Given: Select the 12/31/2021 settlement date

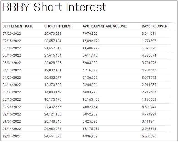Looking at the screenshot, I should (x=12, y=136).
